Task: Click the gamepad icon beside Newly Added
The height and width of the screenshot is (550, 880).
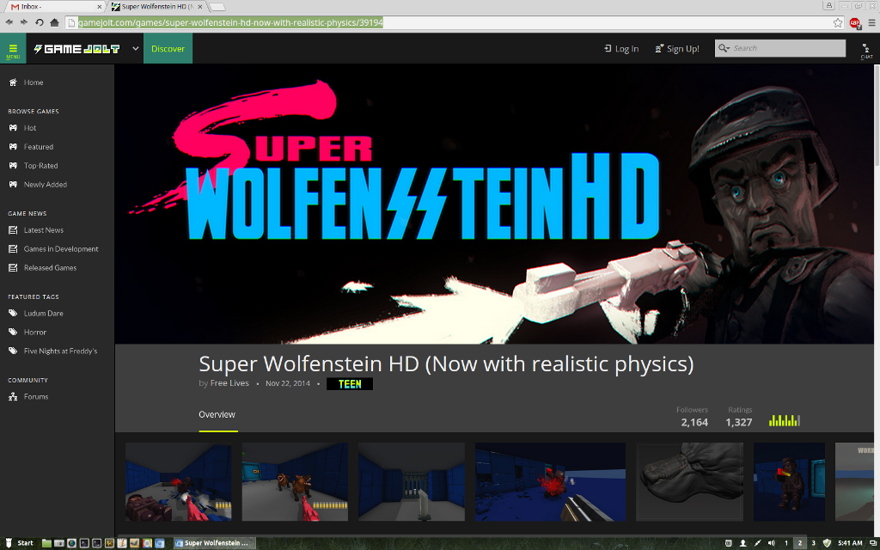Action: (x=13, y=185)
